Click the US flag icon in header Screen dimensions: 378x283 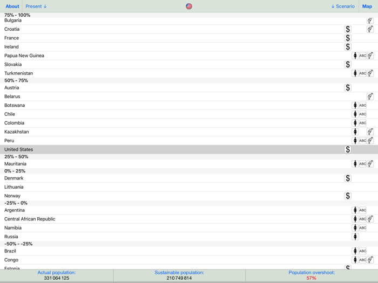tap(189, 6)
